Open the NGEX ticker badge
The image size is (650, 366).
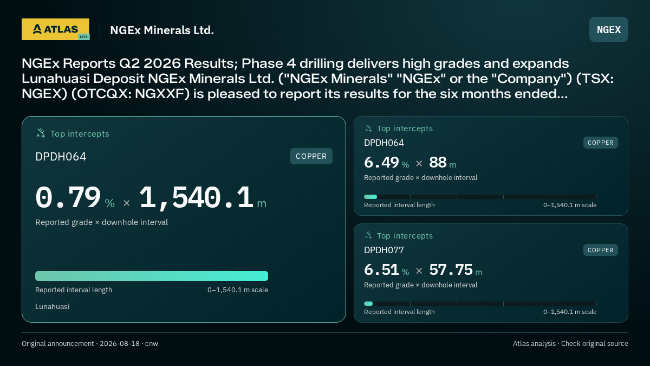(x=609, y=29)
